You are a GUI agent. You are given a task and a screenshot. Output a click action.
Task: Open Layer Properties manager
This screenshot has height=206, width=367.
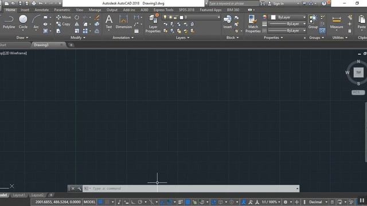click(153, 23)
